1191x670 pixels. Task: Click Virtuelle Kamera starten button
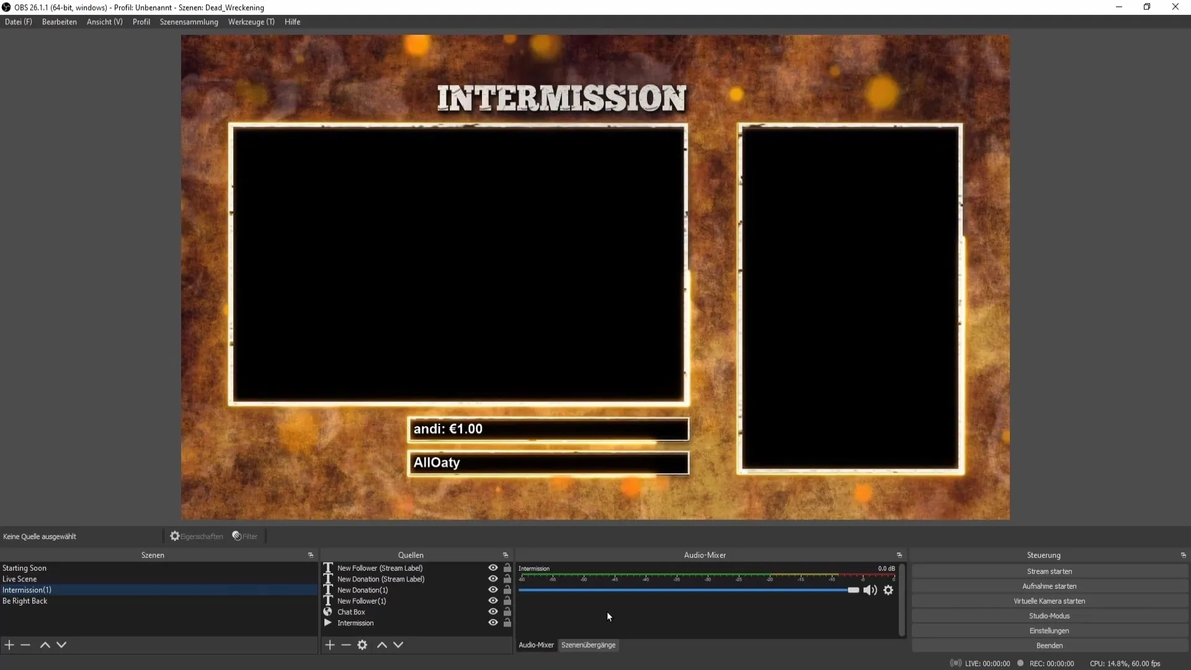pos(1050,601)
